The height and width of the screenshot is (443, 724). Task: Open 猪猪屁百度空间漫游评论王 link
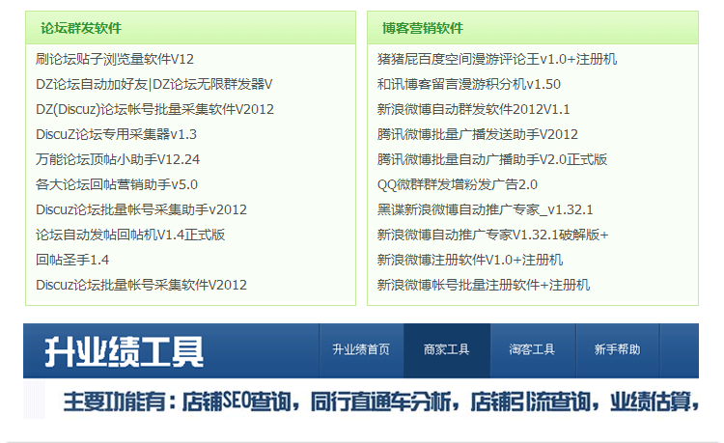tap(497, 59)
